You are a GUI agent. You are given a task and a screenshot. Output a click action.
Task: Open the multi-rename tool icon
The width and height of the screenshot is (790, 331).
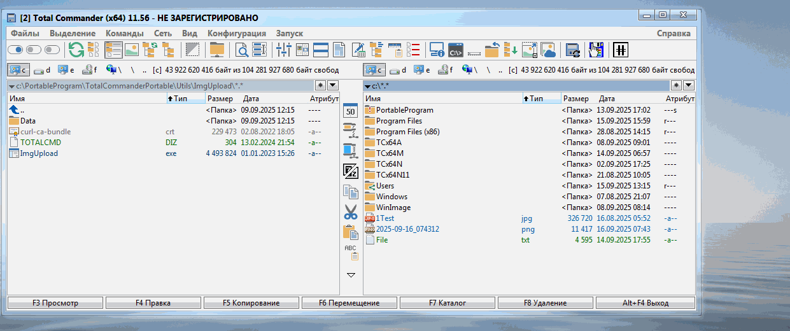click(259, 50)
